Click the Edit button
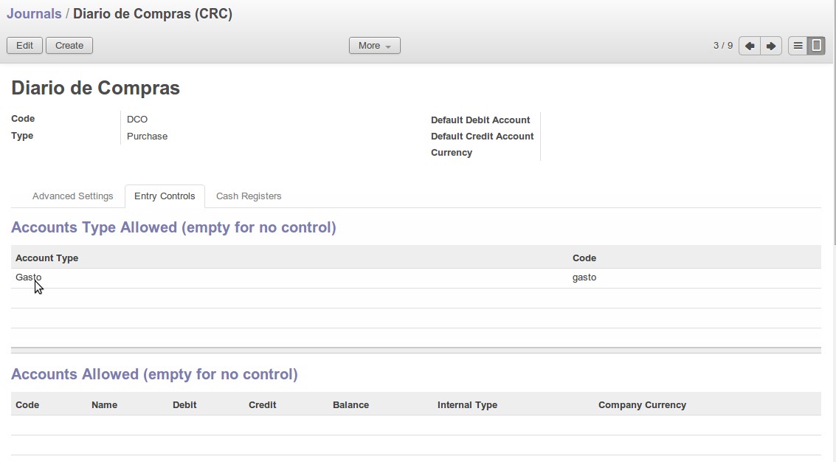The height and width of the screenshot is (462, 836). tap(24, 46)
